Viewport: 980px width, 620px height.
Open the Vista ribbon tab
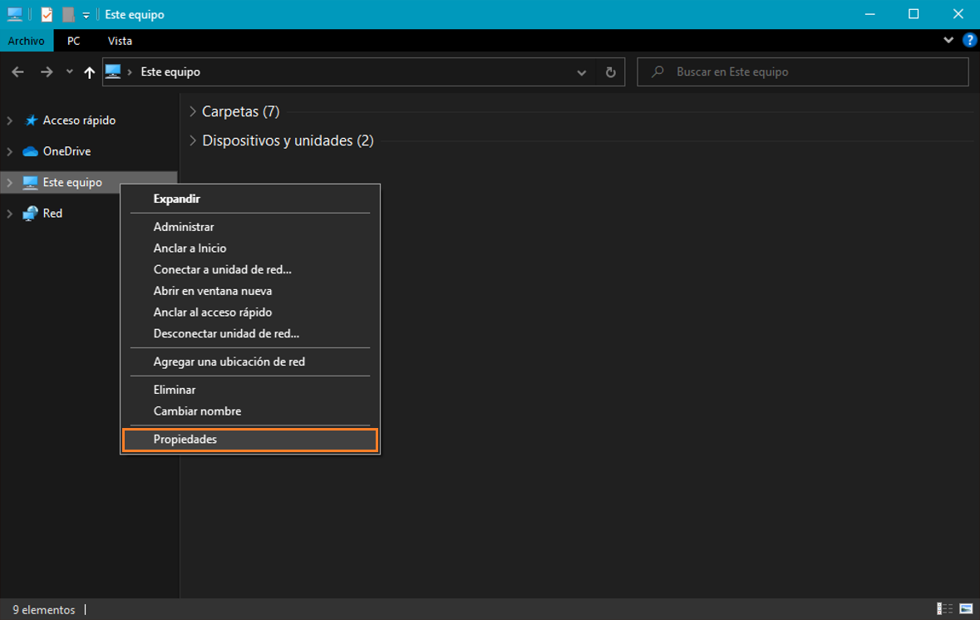(x=120, y=41)
